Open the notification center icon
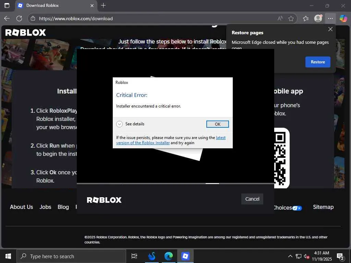Viewport: 351px width, 263px height. (x=340, y=256)
